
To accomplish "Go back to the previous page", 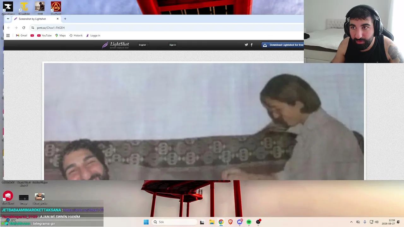I will (9, 28).
